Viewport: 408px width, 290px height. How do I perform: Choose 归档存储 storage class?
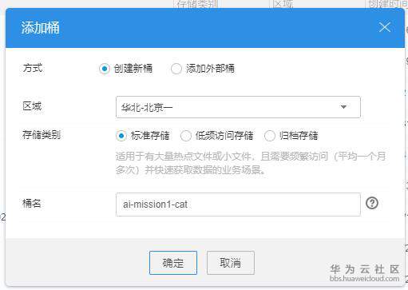tap(270, 136)
